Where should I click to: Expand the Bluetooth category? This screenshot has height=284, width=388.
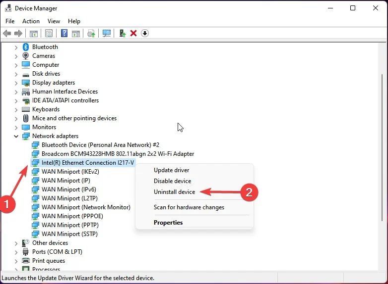click(16, 47)
